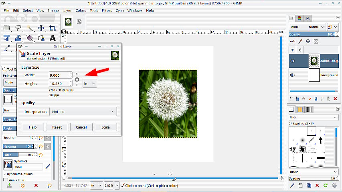Open the Windows menu

(x=135, y=10)
